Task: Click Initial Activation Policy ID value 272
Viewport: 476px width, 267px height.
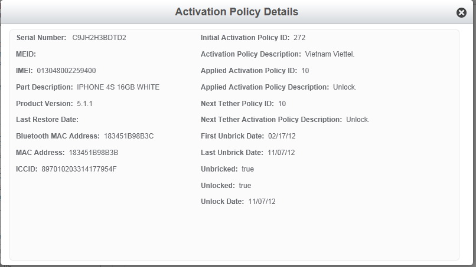Action: [x=299, y=38]
